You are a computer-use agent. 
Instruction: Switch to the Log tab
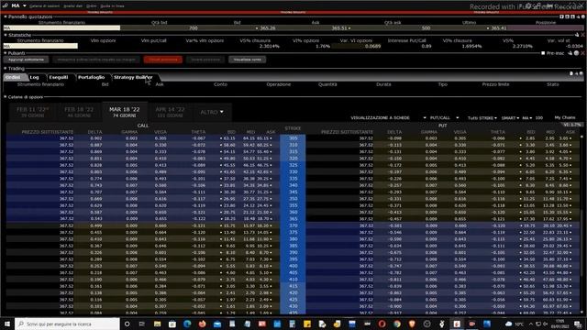tap(35, 77)
